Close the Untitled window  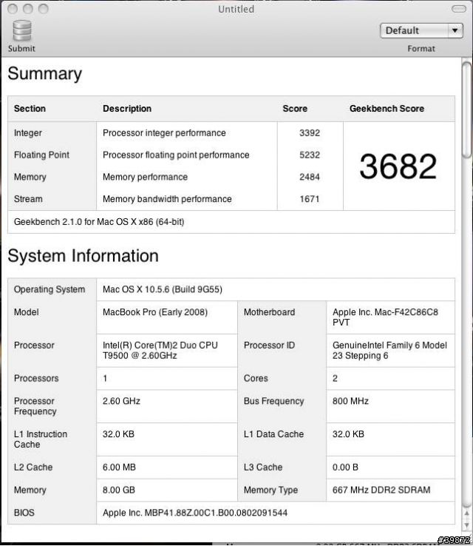[x=13, y=9]
